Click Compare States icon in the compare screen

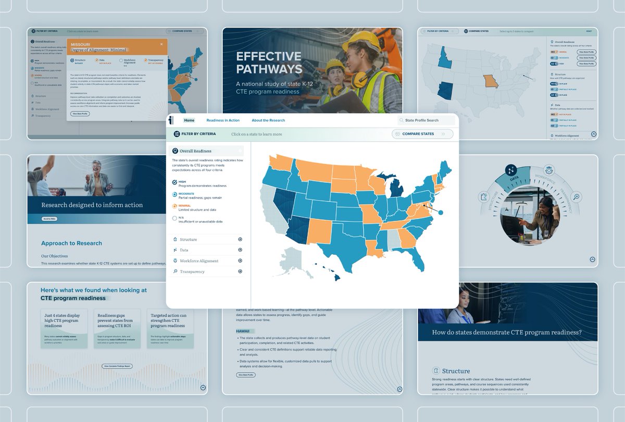coord(466,31)
